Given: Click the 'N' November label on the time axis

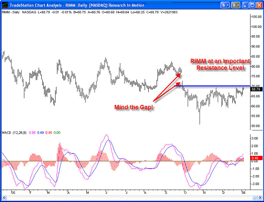Looking at the screenshot, I should point(204,192).
